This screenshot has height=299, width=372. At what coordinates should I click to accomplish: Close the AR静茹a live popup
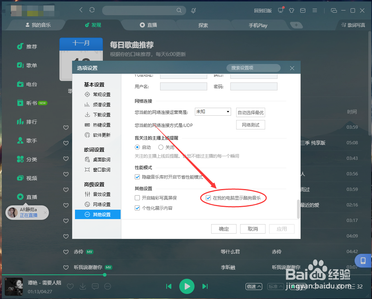45,213
